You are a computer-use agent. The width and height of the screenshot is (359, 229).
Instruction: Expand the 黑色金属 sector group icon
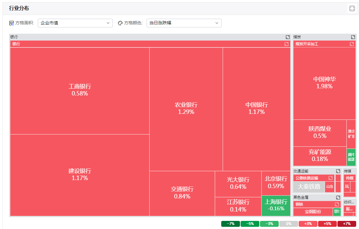coord(338,197)
